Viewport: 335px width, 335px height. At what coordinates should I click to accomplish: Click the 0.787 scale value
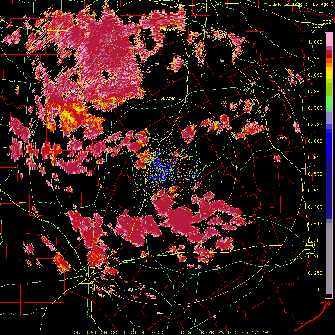[x=315, y=108]
